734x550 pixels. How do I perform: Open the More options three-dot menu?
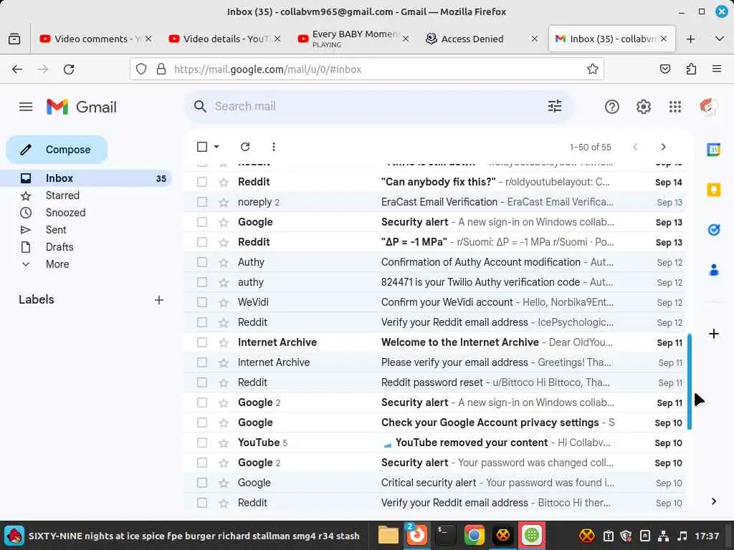pos(274,147)
